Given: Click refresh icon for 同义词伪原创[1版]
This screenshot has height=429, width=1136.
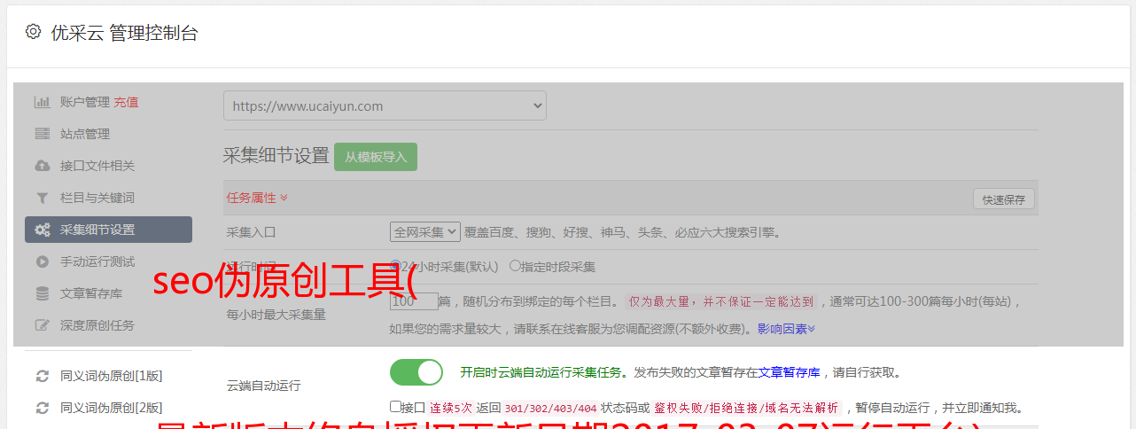Looking at the screenshot, I should coord(42,376).
